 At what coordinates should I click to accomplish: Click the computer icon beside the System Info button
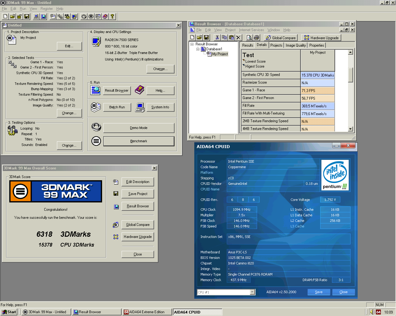coord(140,107)
